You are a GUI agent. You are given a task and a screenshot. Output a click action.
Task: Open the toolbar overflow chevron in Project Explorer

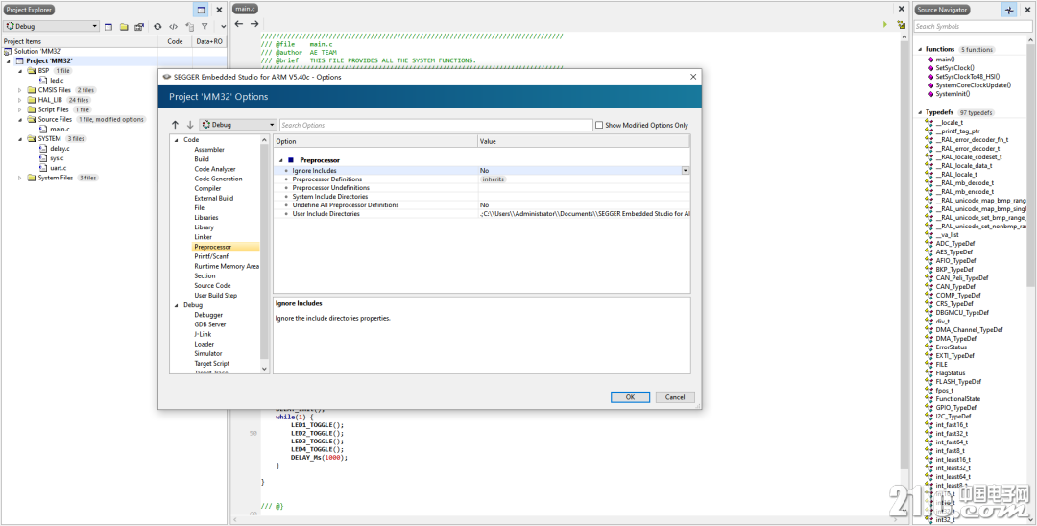223,27
